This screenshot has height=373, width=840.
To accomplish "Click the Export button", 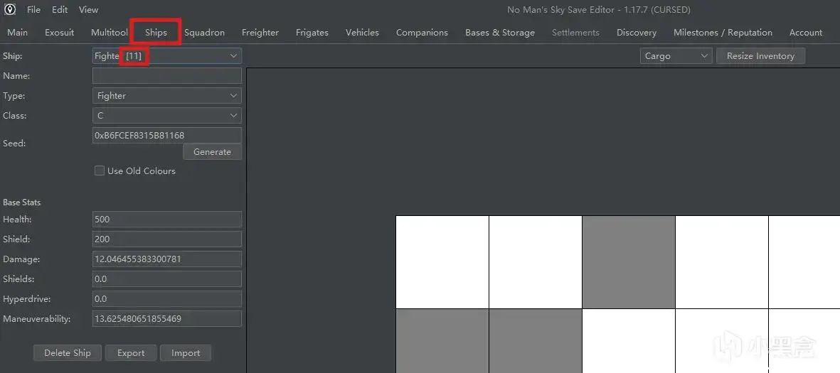I will pos(131,352).
